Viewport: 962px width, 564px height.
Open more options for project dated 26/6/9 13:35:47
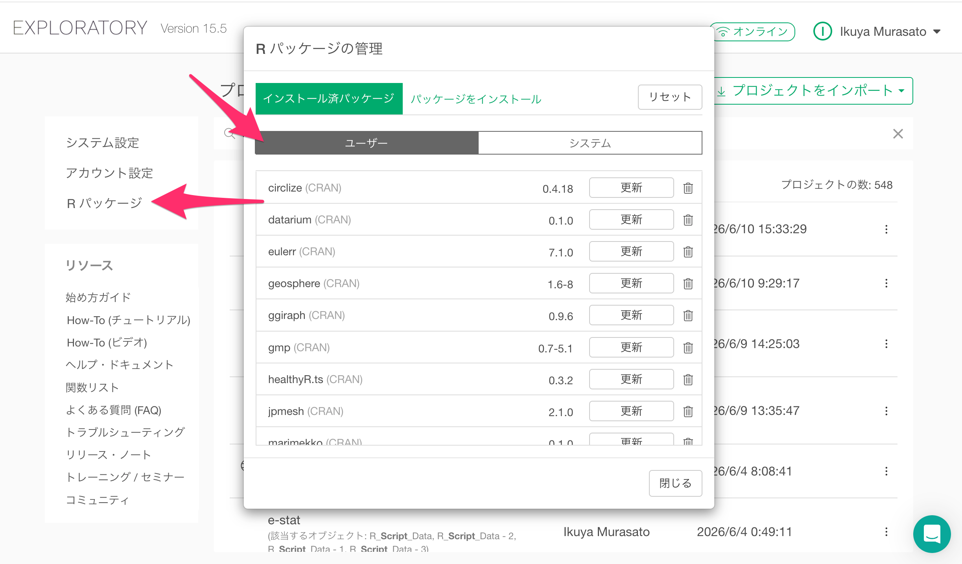[x=886, y=411]
